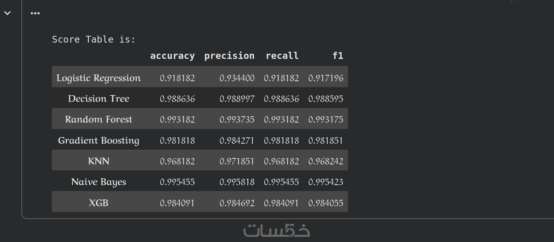Select the Gradient Boosting row label
This screenshot has height=242, width=554.
98,141
